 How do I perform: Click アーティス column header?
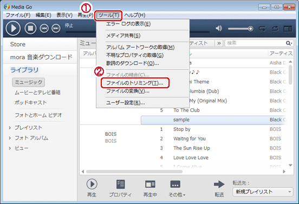click(x=281, y=54)
